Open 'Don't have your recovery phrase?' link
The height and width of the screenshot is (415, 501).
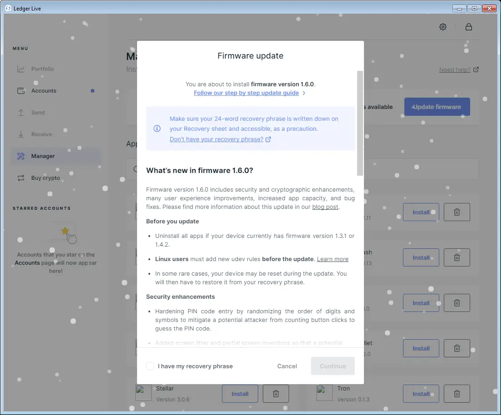tap(216, 139)
